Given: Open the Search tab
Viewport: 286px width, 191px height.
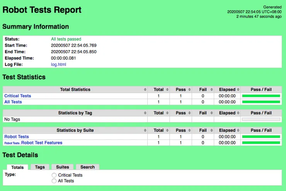Looking at the screenshot, I should coord(88,167).
